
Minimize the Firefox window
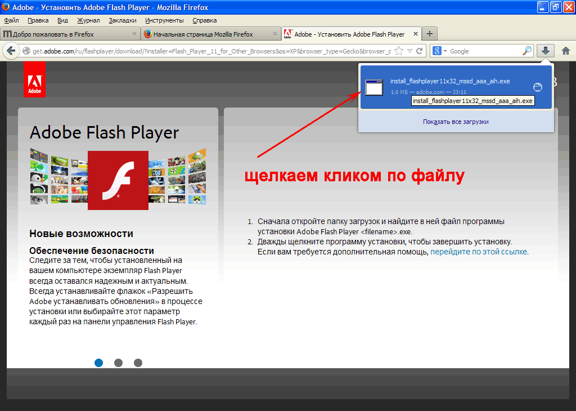(x=543, y=7)
